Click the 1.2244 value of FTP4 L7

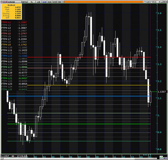tap(22, 39)
